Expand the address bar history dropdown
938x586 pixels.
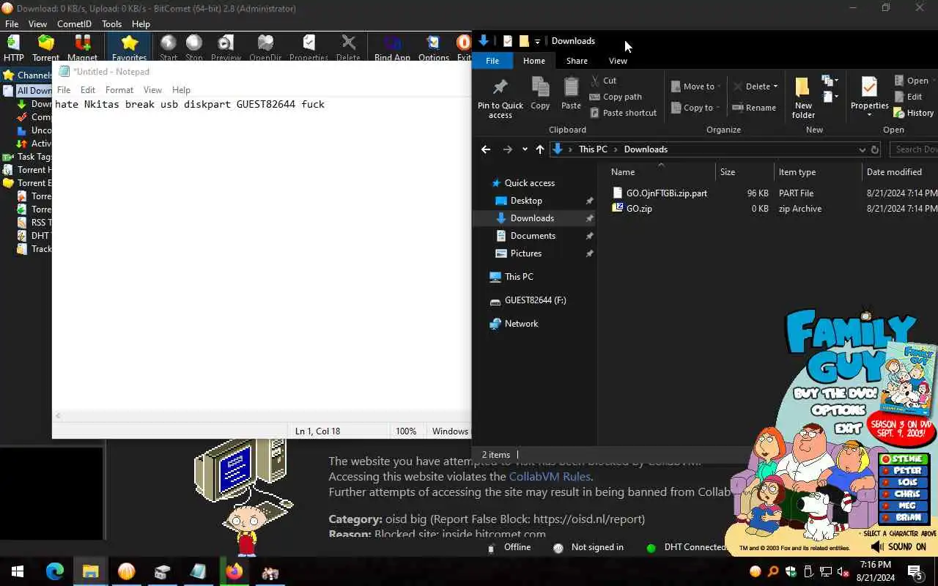tap(862, 149)
